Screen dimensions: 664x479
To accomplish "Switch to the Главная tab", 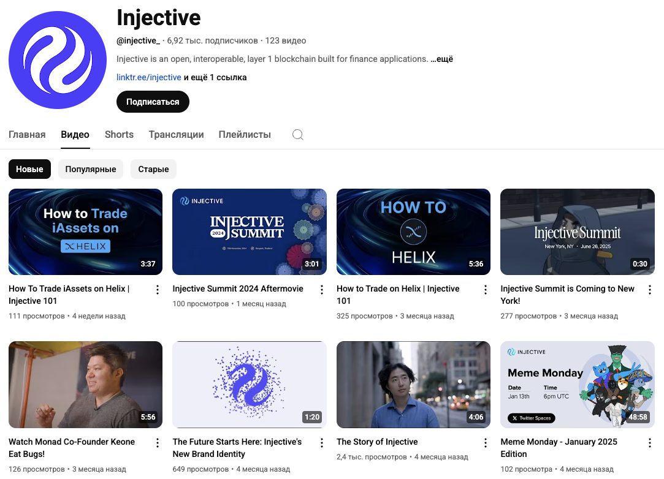I will point(27,135).
